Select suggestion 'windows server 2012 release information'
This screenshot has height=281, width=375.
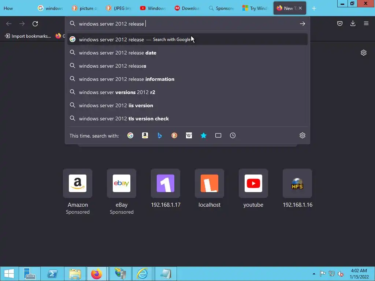tap(187, 79)
